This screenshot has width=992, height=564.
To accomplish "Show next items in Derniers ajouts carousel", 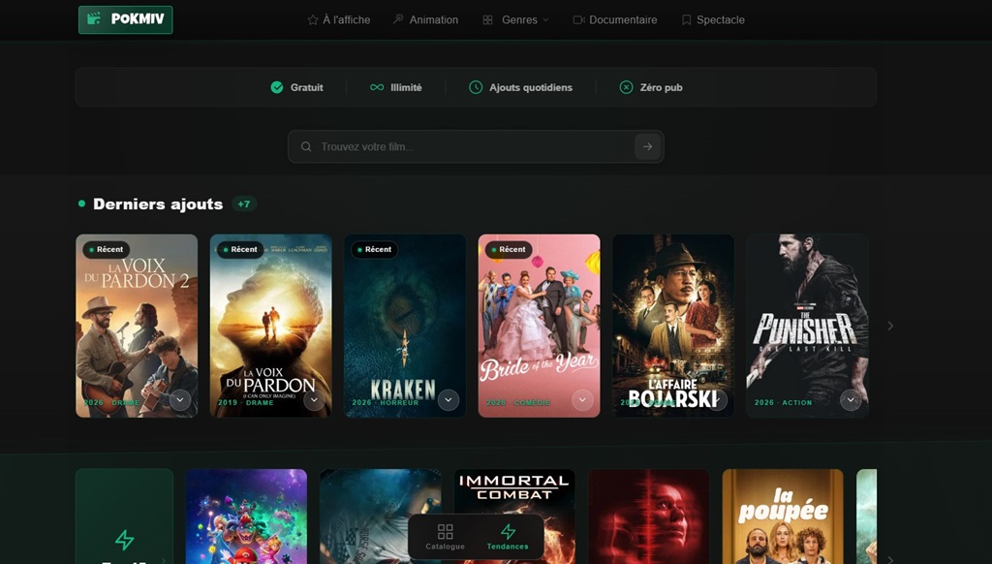I will [890, 326].
